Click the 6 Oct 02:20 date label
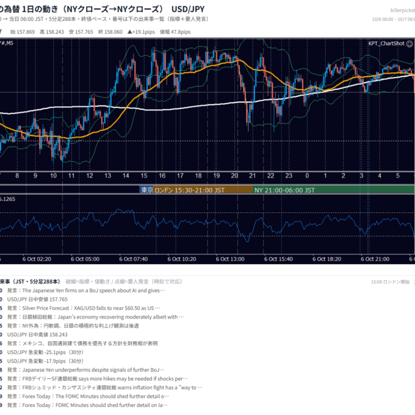The height and width of the screenshot is (415, 415). pos(37,259)
